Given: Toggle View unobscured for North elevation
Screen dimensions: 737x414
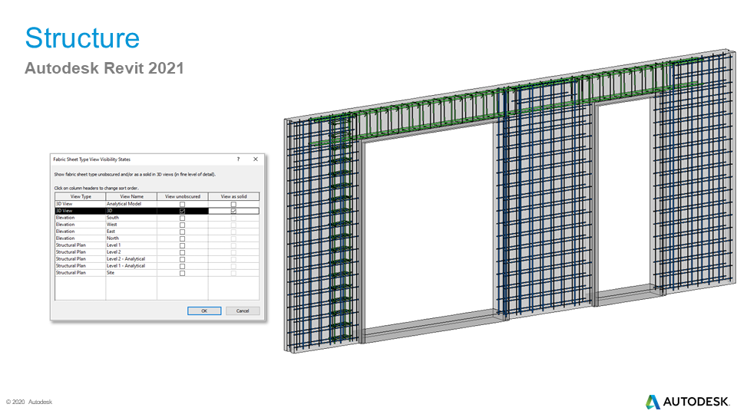Looking at the screenshot, I should coord(182,238).
